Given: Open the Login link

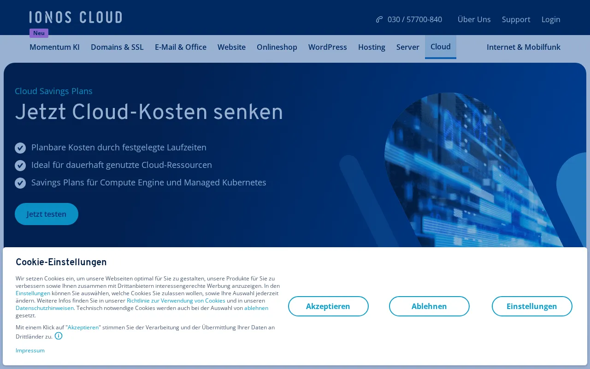Looking at the screenshot, I should 551,19.
